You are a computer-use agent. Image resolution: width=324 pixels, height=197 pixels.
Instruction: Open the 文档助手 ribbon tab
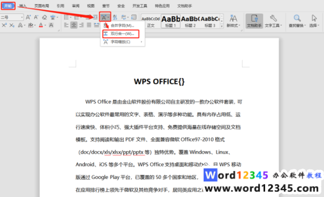point(185,6)
